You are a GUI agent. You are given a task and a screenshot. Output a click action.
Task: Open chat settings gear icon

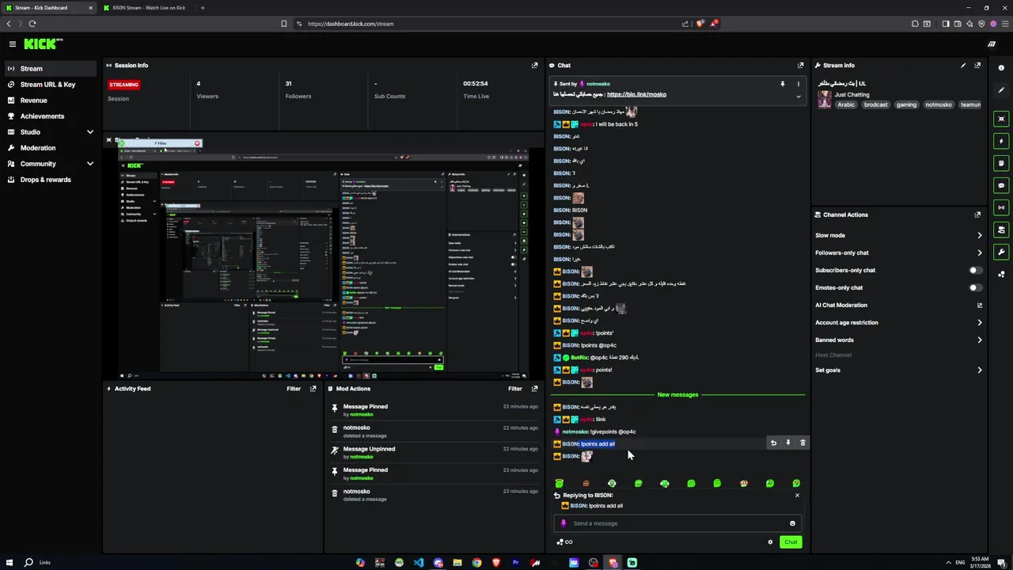pos(770,542)
